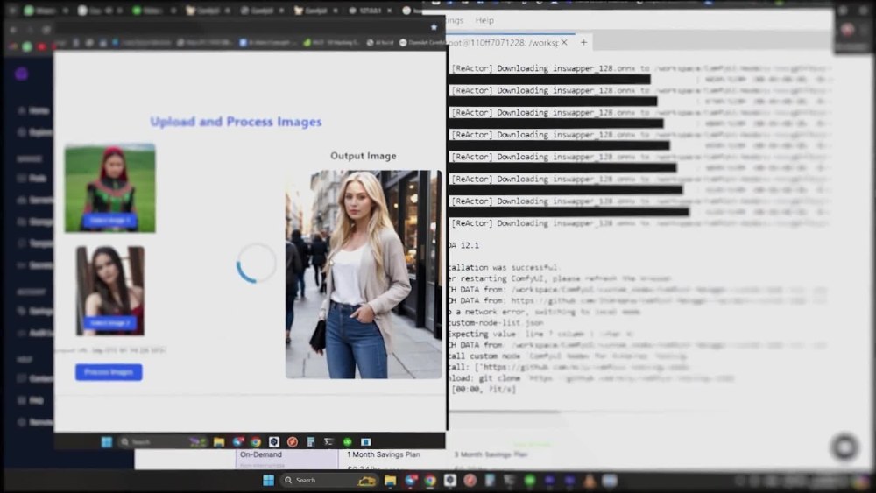Screen dimensions: 876x493
Task: Open the dark-haired woman input thumbnail
Action: coord(110,291)
